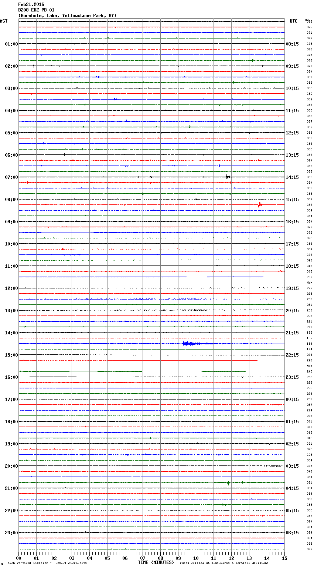
Task: Click the DC offset value 359
Action: (310, 244)
